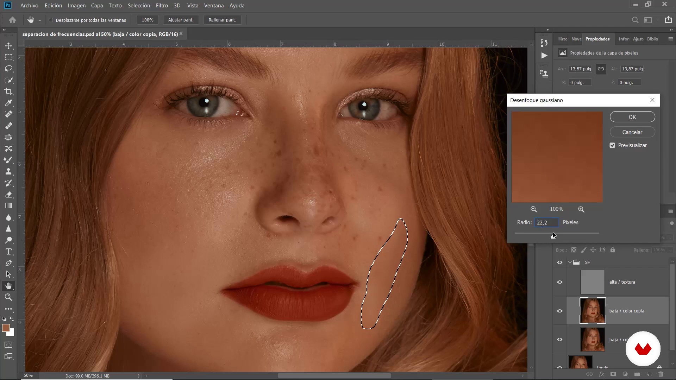Screen dimensions: 676x380
Task: Click the foreground color swatch
Action: tap(5, 328)
